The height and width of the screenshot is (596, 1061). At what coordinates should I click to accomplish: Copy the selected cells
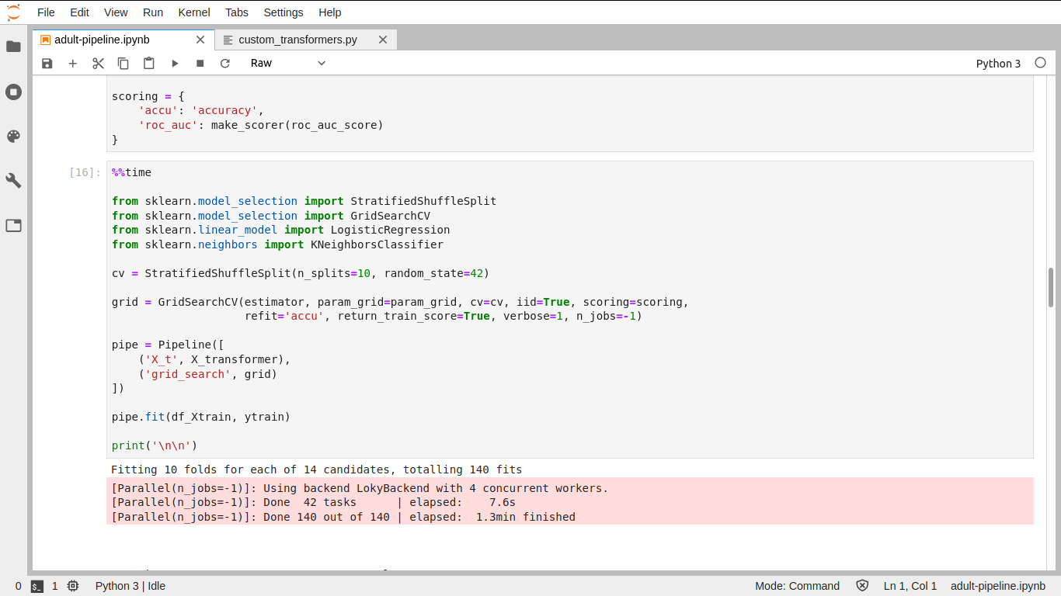point(123,63)
